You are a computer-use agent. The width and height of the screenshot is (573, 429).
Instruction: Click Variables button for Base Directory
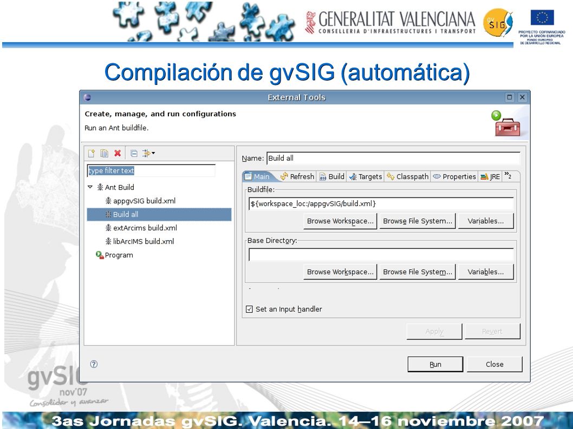[486, 272]
